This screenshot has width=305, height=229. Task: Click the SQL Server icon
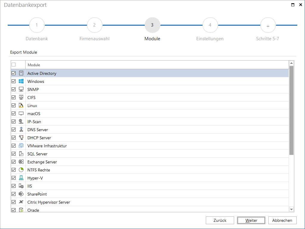pyautogui.click(x=21, y=154)
